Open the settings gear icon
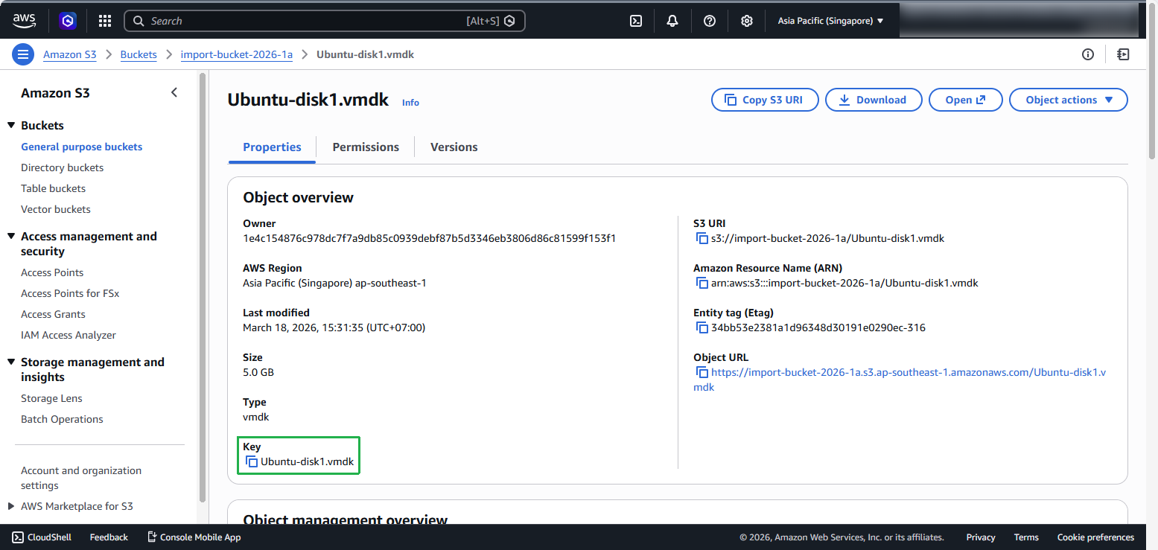1158x550 pixels. pyautogui.click(x=747, y=21)
